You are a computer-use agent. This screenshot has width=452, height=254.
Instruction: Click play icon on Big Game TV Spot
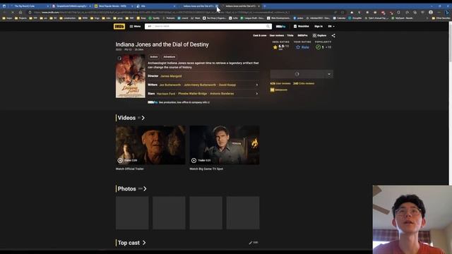(194, 160)
